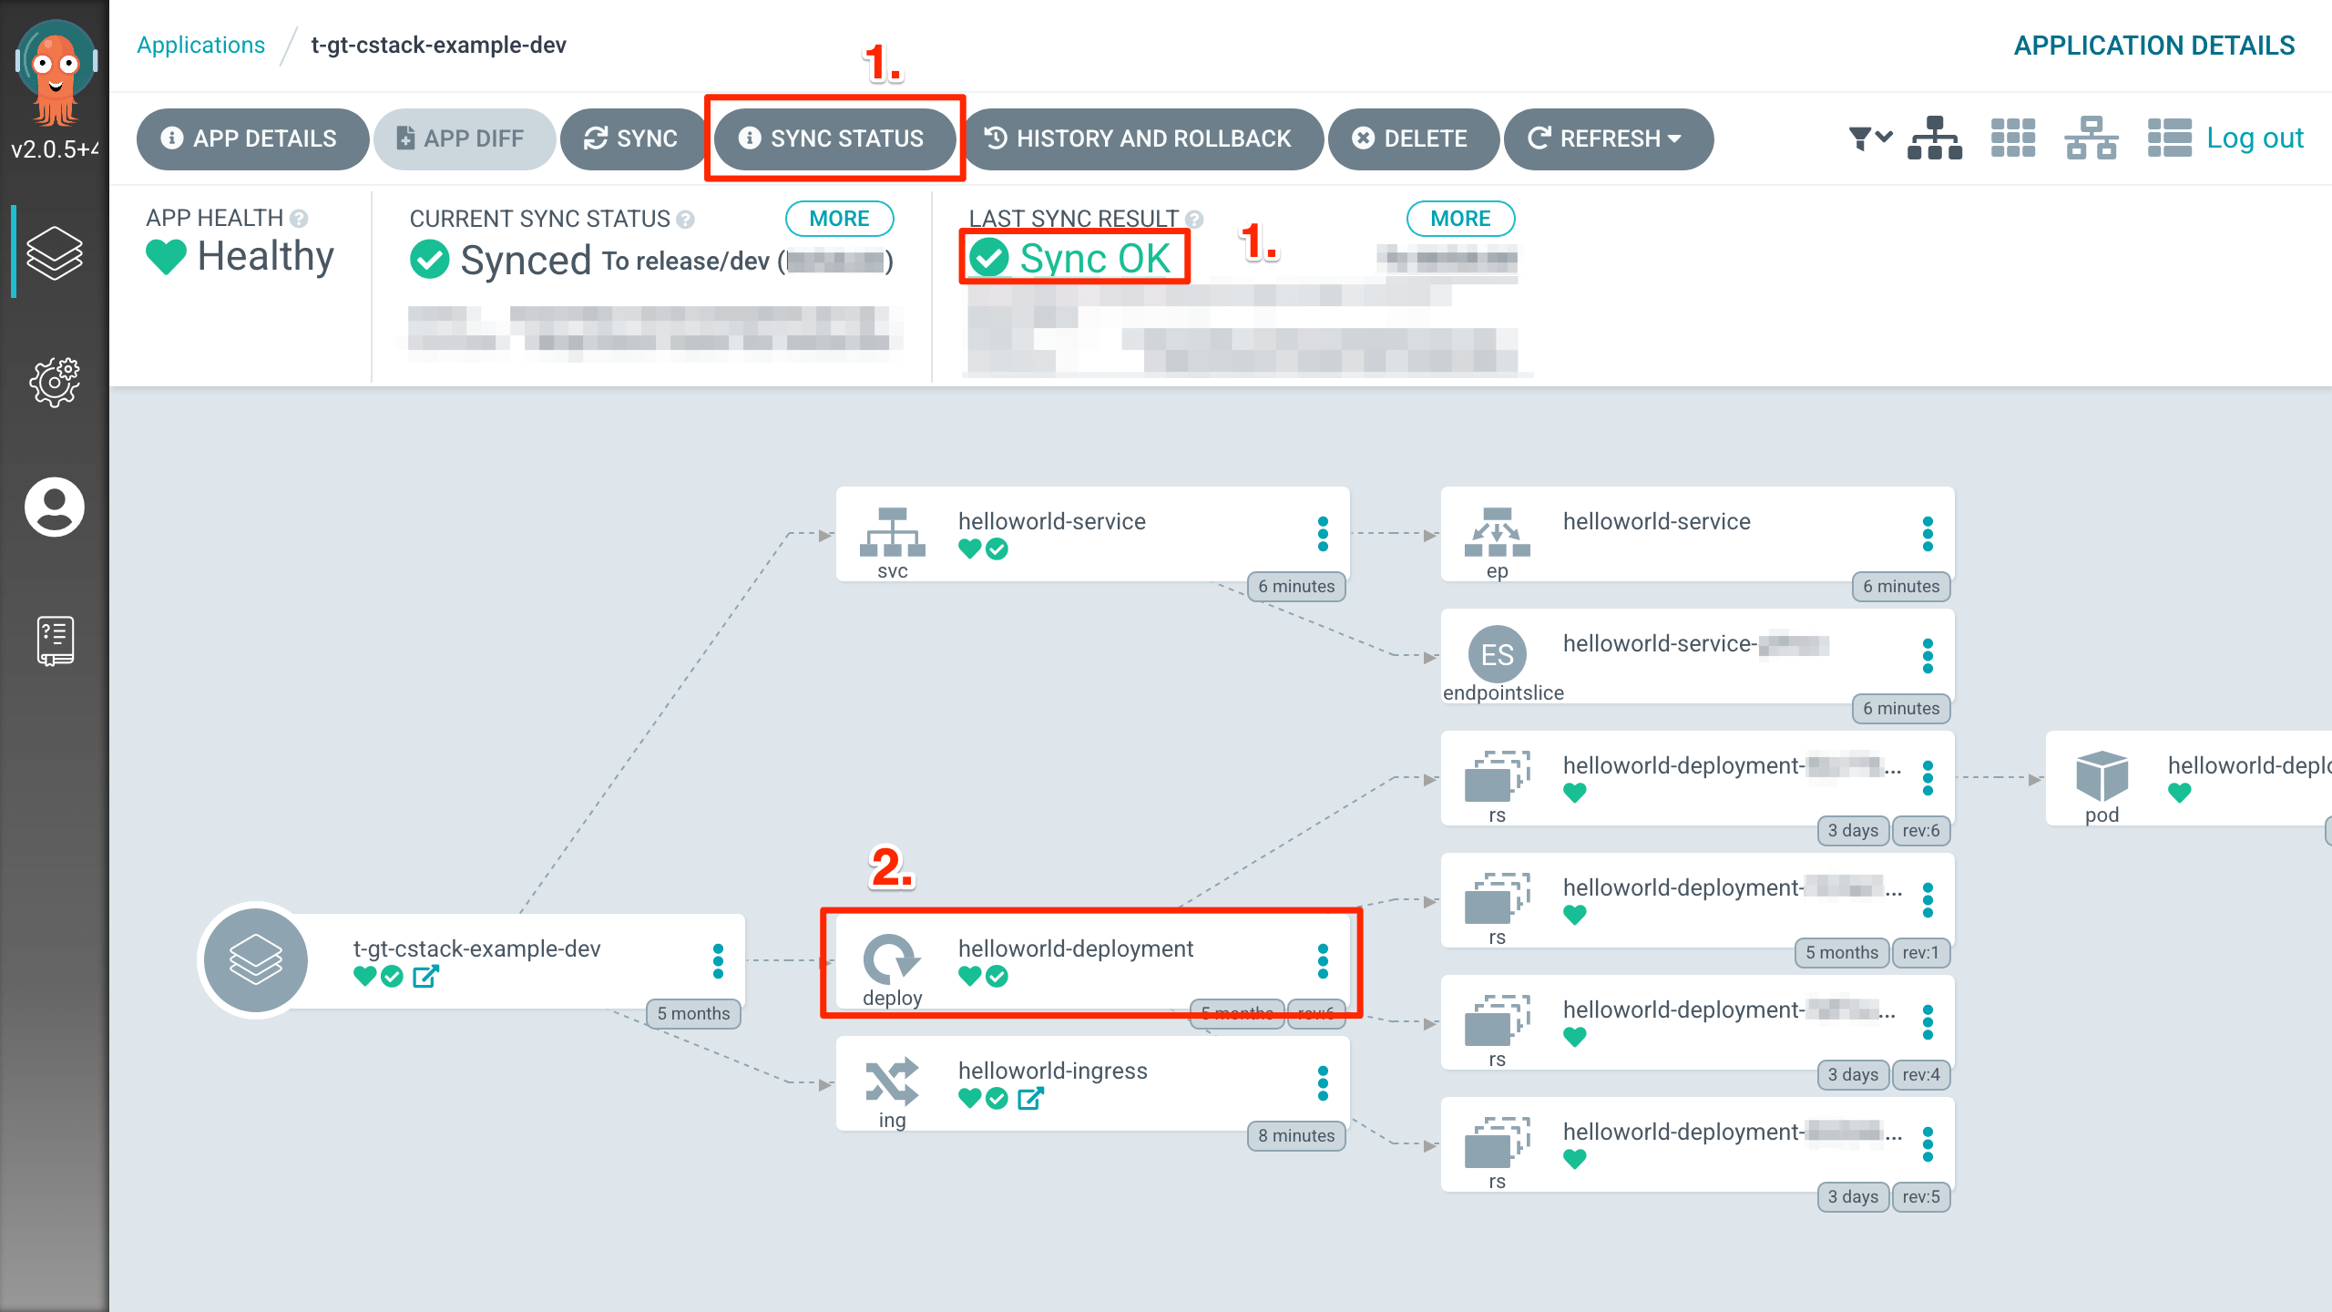The height and width of the screenshot is (1312, 2332).
Task: Switch to resource list view
Action: tap(2170, 138)
